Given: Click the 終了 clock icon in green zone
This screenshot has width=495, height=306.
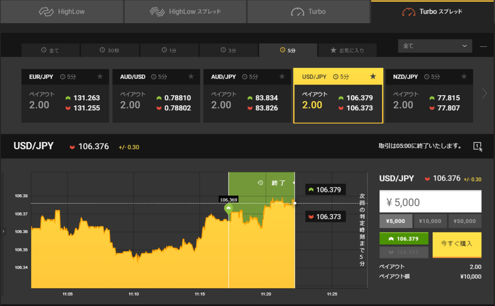Looking at the screenshot, I should click(x=260, y=183).
